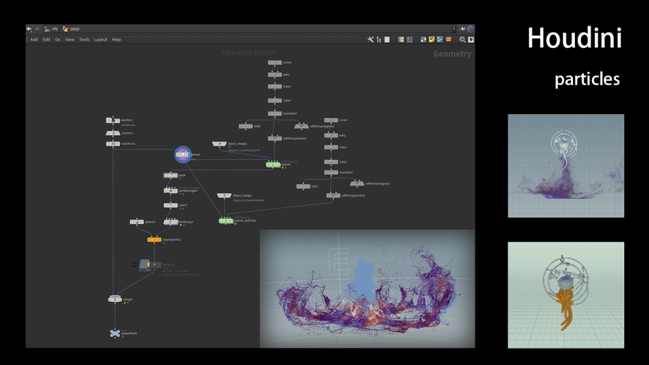Click the snapshot camera icon in toolbar
The image size is (649, 365).
(471, 40)
